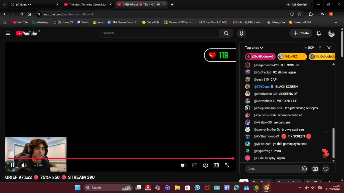344x193 pixels.
Task: Show hidden system tray icons
Action: 300,188
